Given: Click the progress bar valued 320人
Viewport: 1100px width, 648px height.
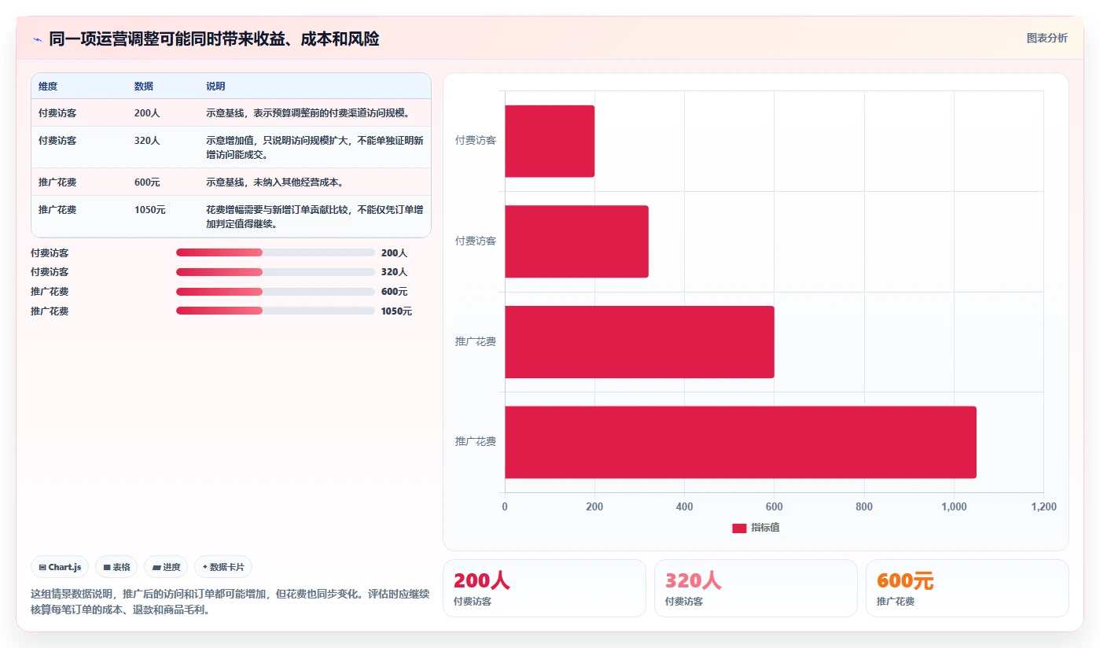Looking at the screenshot, I should click(275, 272).
